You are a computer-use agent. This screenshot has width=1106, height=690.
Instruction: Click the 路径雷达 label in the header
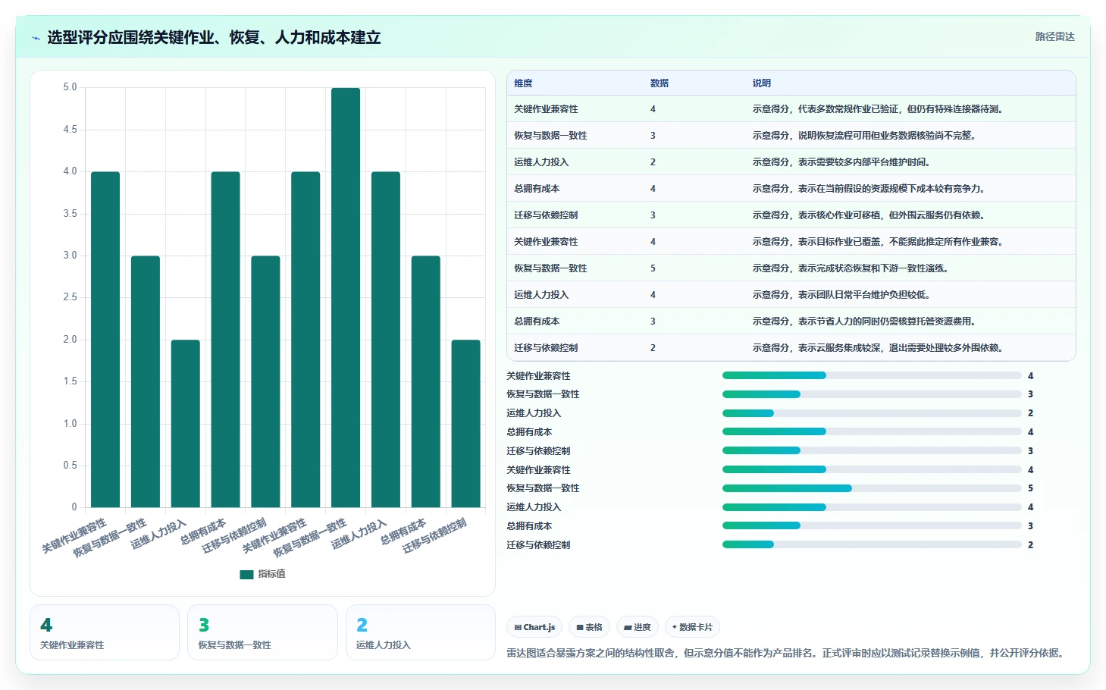1054,36
